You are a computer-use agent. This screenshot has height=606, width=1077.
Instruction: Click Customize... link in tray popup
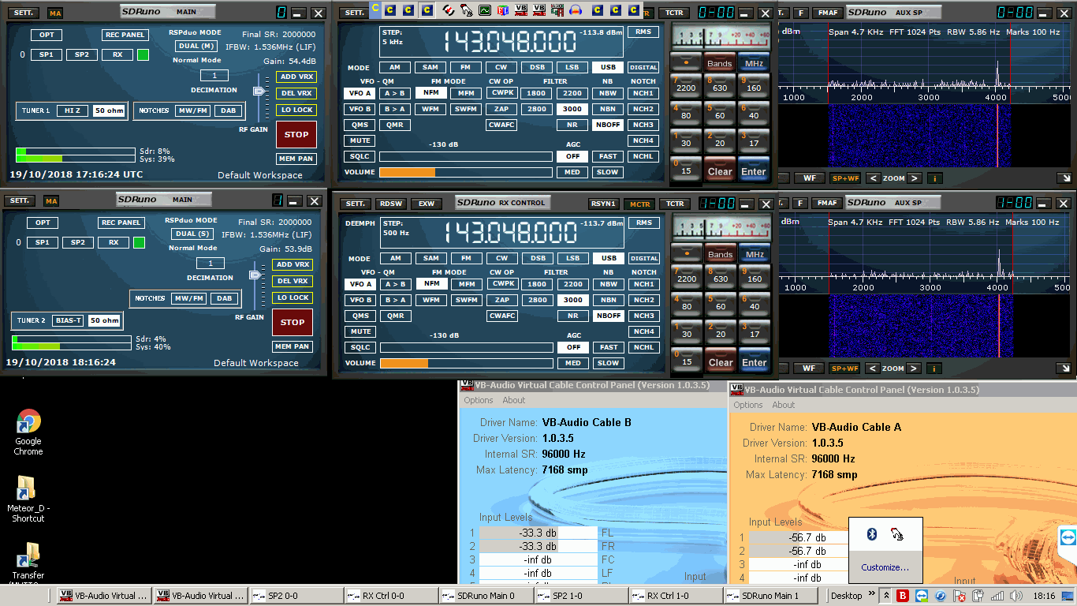tap(885, 567)
